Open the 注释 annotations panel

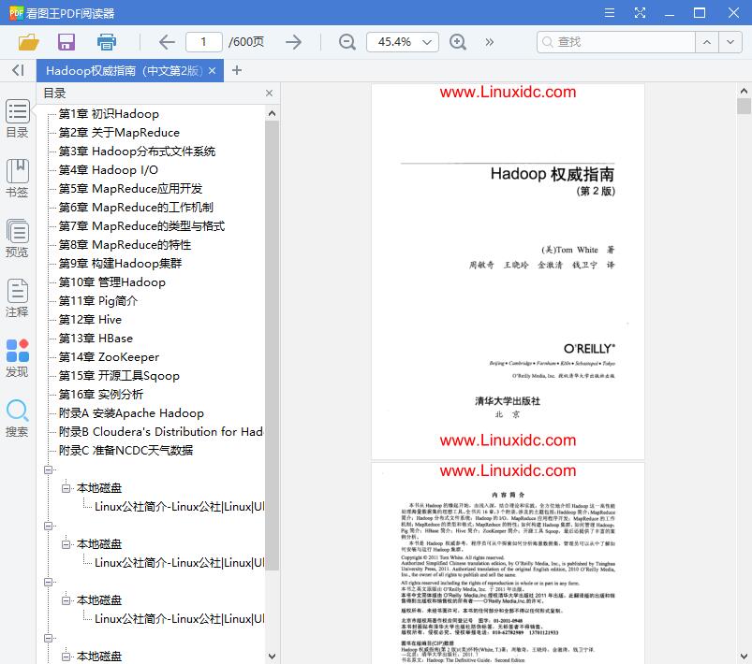tap(17, 297)
